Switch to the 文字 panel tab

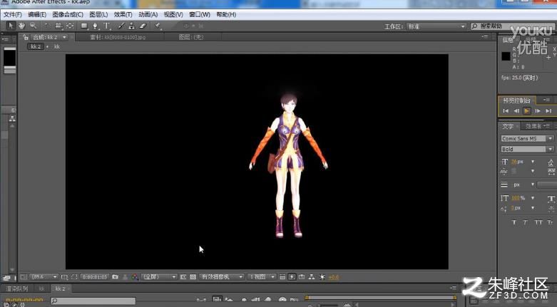[x=508, y=126]
